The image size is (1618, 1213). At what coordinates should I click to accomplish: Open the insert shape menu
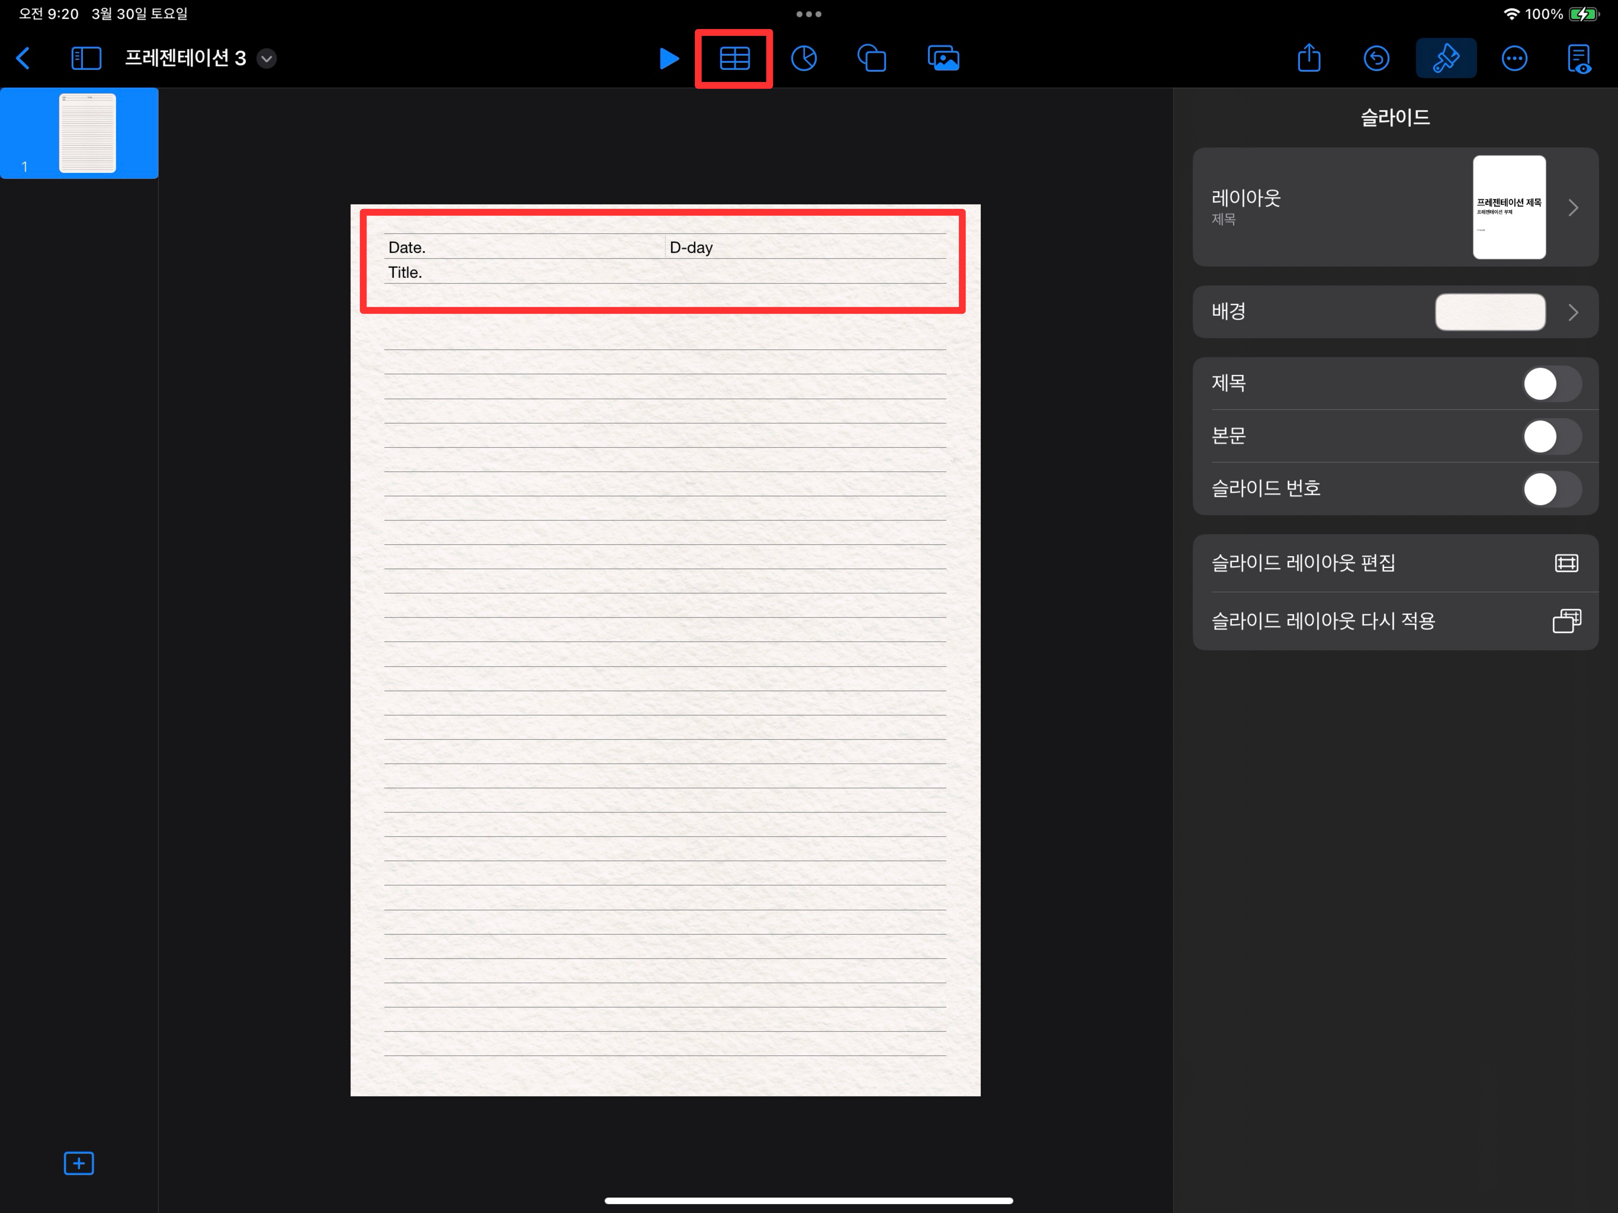coord(872,59)
